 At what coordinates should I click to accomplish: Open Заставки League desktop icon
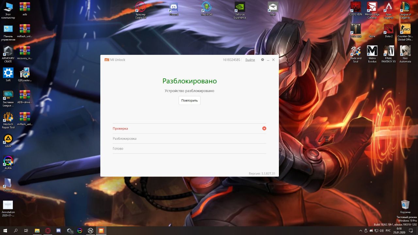click(8, 98)
